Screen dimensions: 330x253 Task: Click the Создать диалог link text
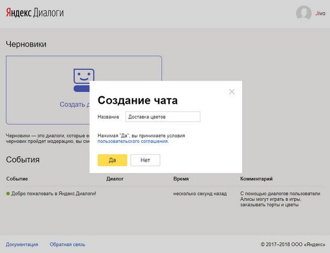(75, 104)
